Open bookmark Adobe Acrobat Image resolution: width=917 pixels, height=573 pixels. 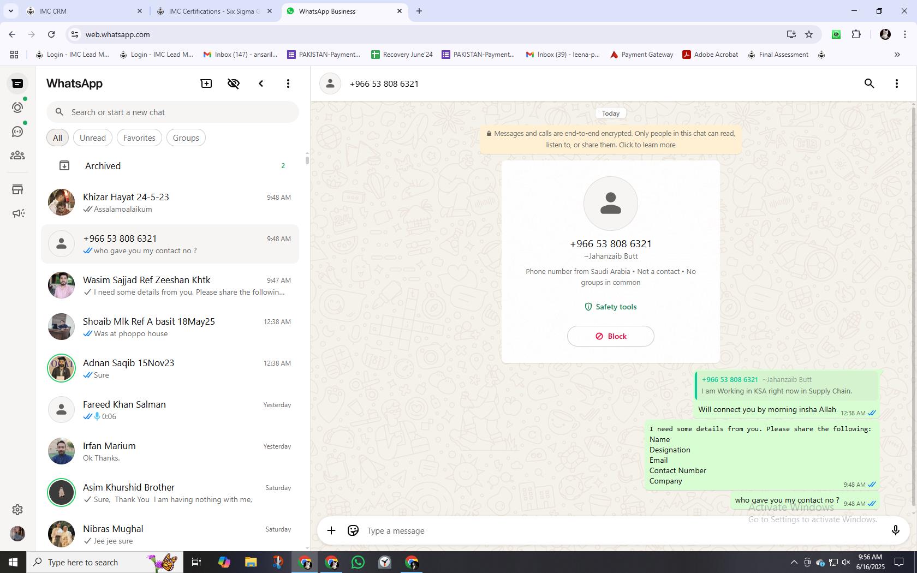[x=710, y=55]
